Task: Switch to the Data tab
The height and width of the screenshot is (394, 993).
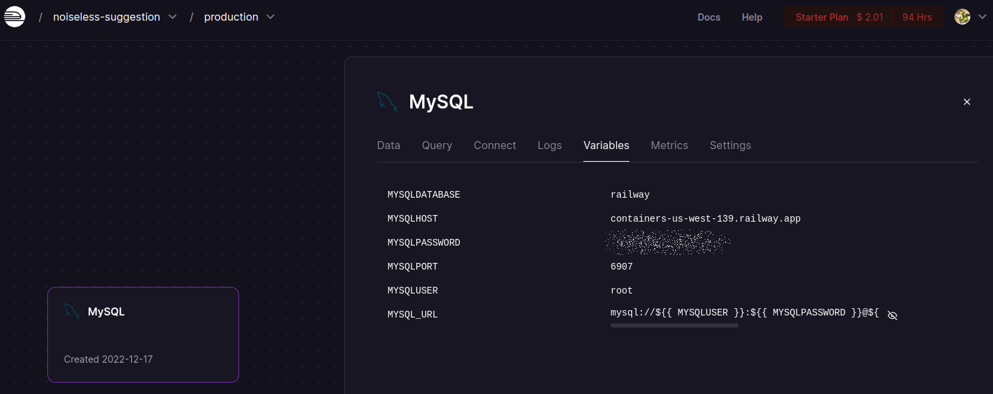Action: 388,145
